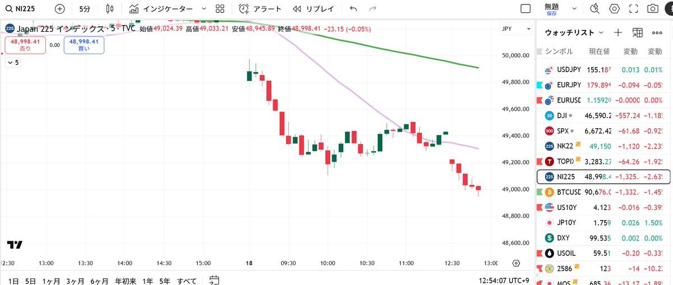Viewport: 673px width, 285px height.
Task: Toggle the layout select square button
Action: tap(526, 9)
